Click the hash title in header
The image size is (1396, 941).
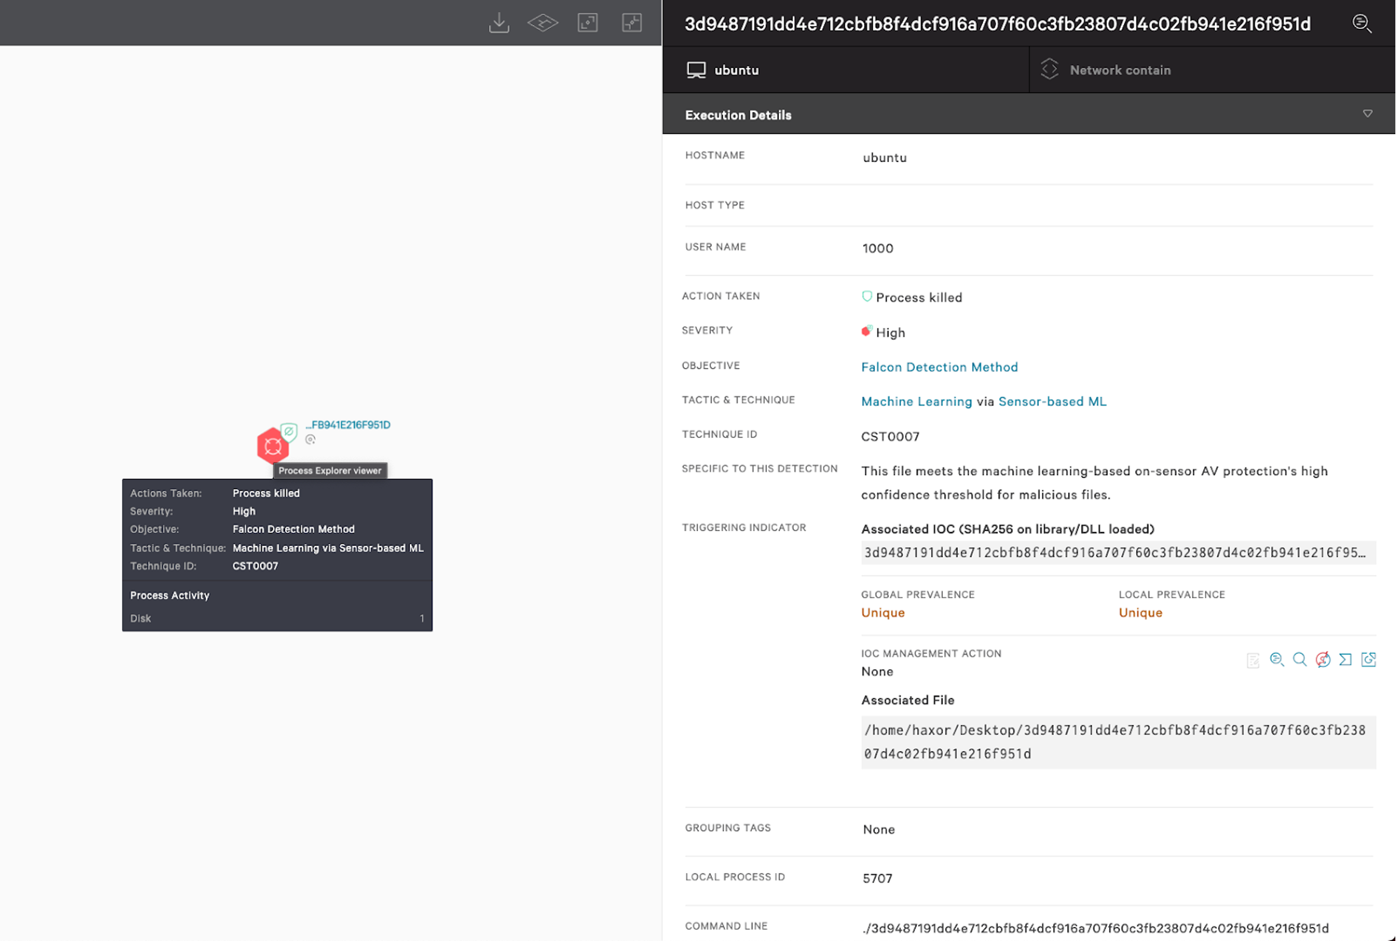(x=998, y=24)
